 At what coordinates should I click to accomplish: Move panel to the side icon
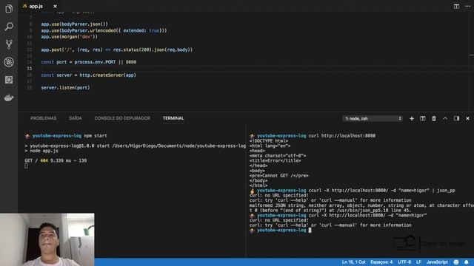coord(456,118)
